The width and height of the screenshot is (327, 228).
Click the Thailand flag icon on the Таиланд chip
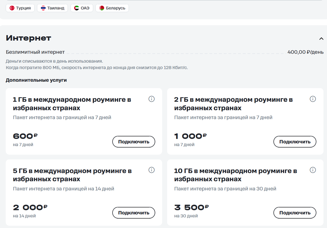point(43,8)
